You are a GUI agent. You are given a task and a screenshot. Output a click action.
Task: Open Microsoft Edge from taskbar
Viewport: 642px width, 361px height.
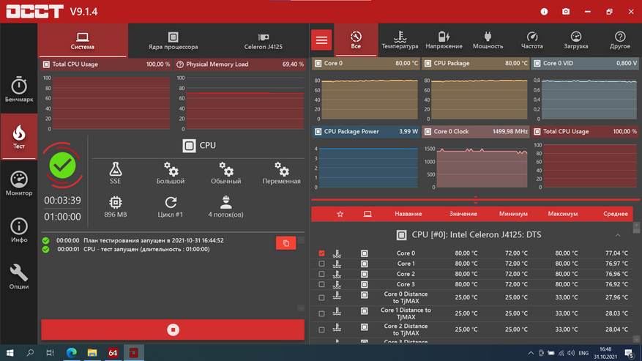coord(72,353)
